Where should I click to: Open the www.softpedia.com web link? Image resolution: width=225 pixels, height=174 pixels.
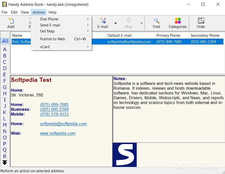[58, 133]
